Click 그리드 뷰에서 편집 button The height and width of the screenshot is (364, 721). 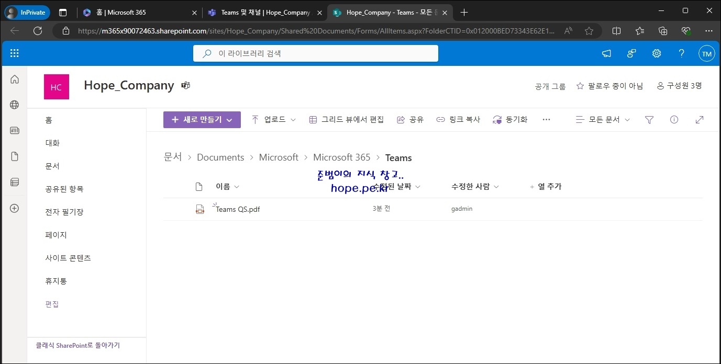pos(347,120)
